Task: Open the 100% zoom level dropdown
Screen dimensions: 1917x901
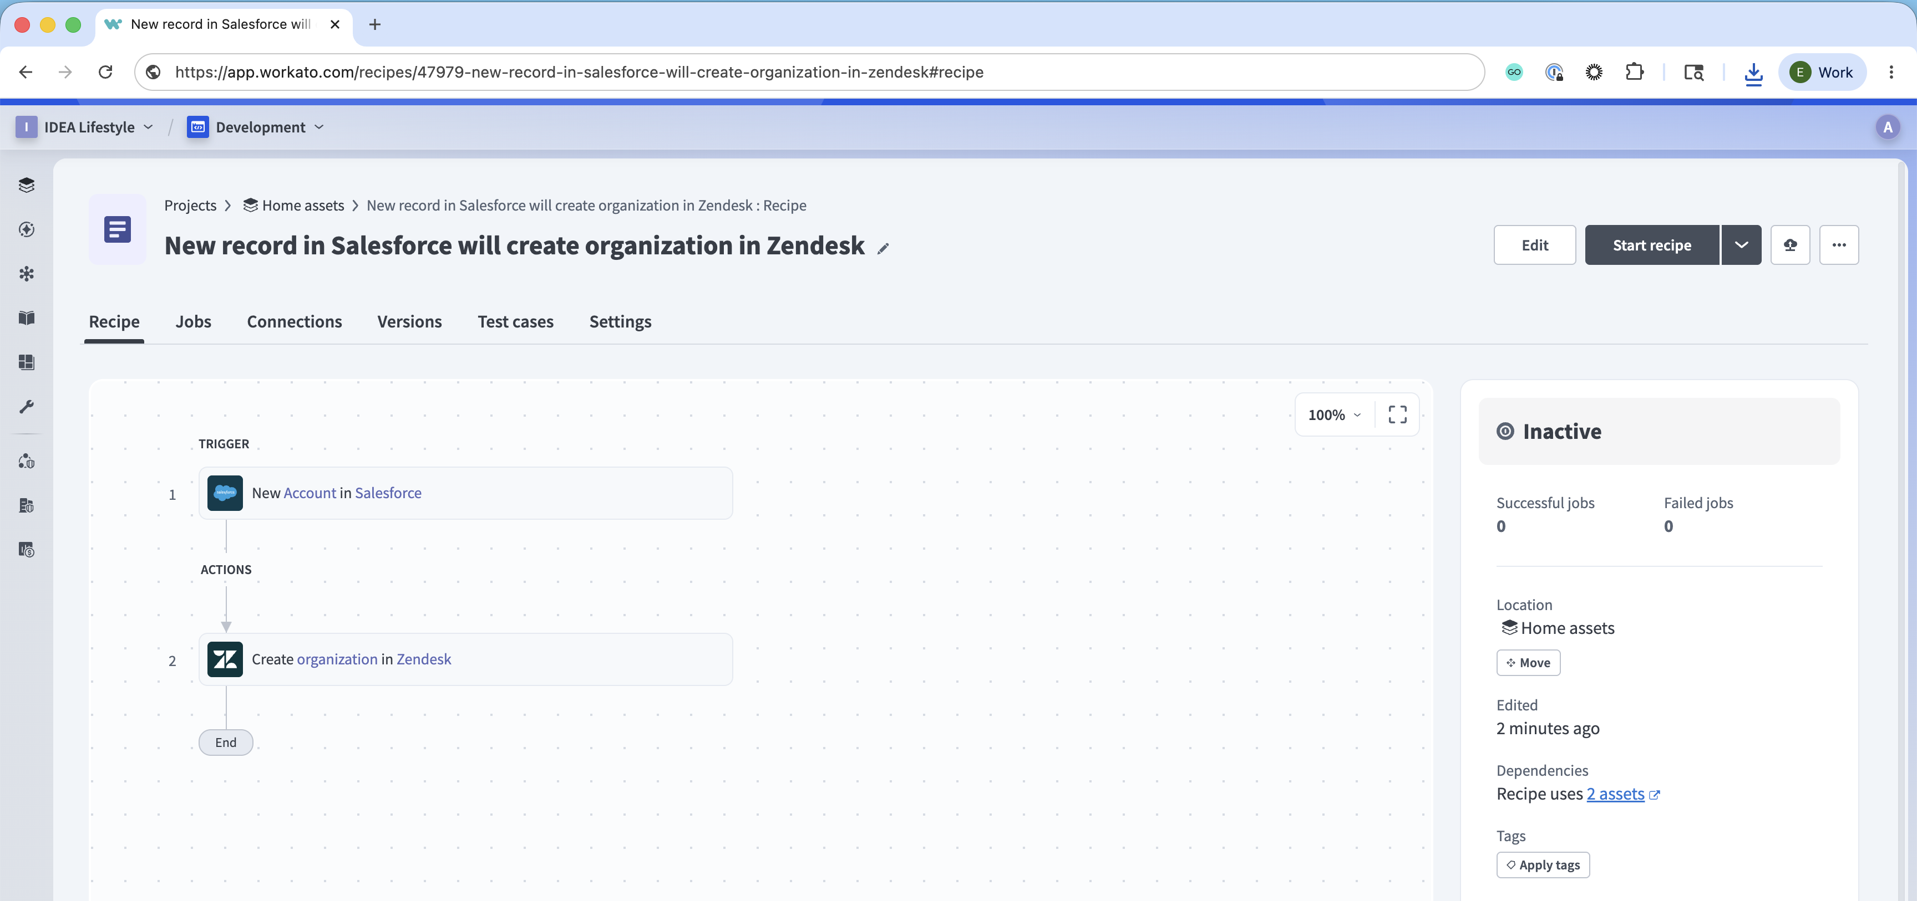Action: [x=1335, y=415]
